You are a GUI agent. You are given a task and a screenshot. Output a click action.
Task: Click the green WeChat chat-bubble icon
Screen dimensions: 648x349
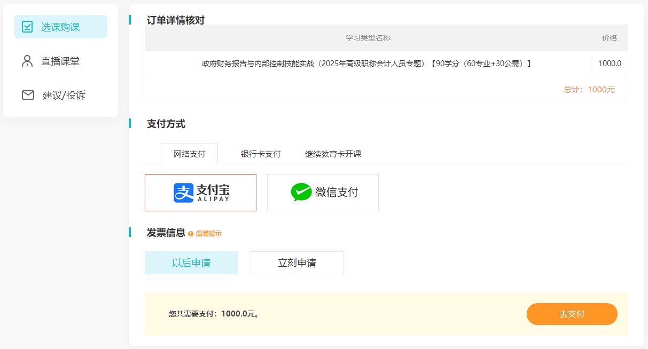tap(302, 192)
